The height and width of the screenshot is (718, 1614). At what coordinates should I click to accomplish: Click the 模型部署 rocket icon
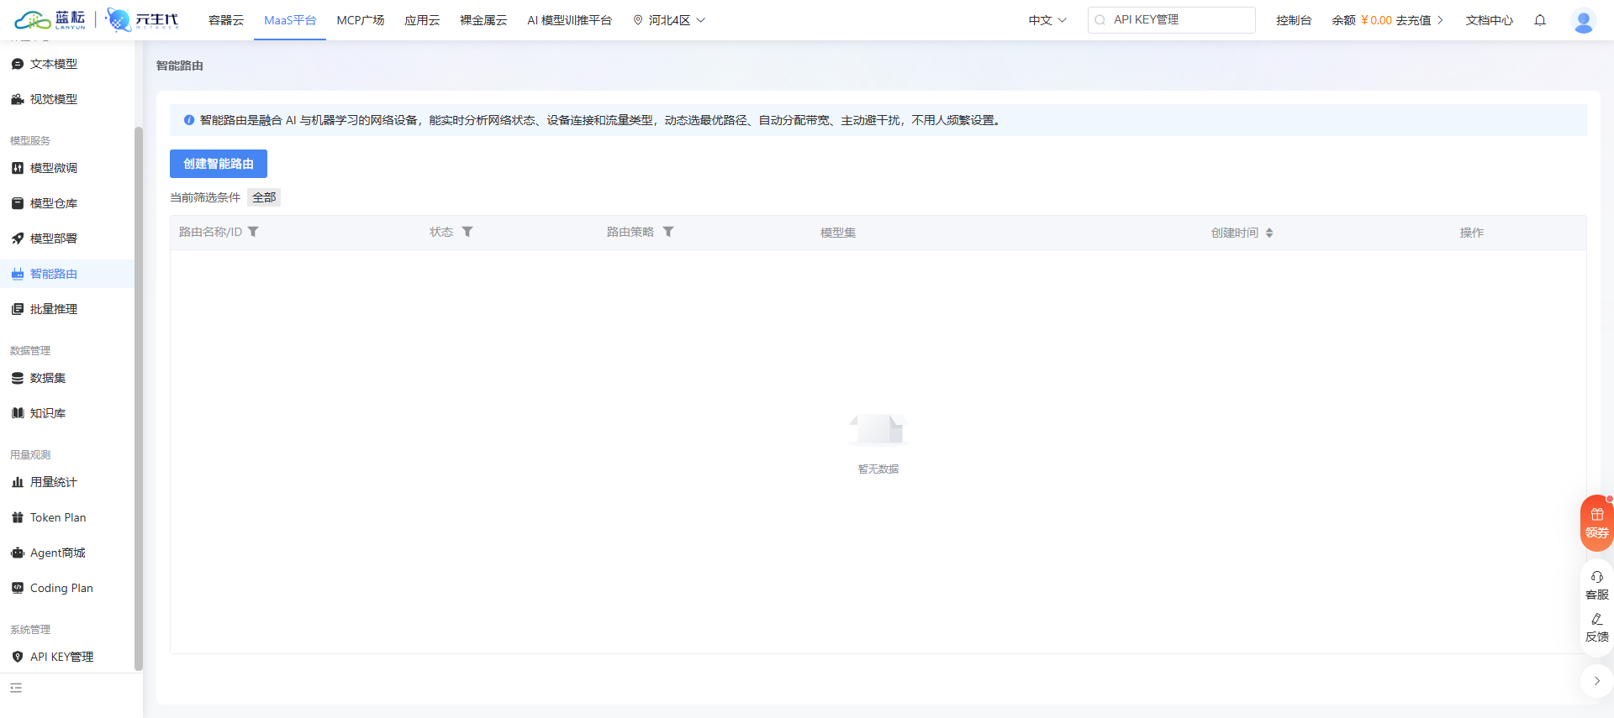coord(18,238)
